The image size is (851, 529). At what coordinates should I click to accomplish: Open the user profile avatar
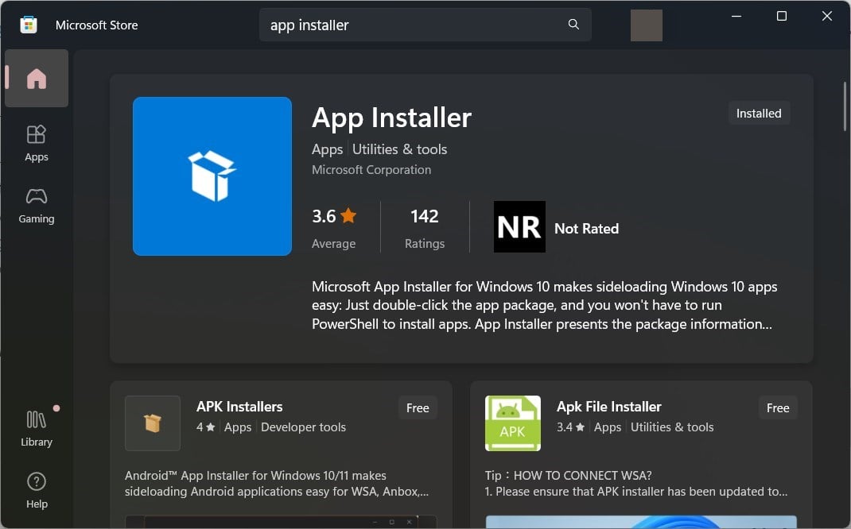coord(646,25)
